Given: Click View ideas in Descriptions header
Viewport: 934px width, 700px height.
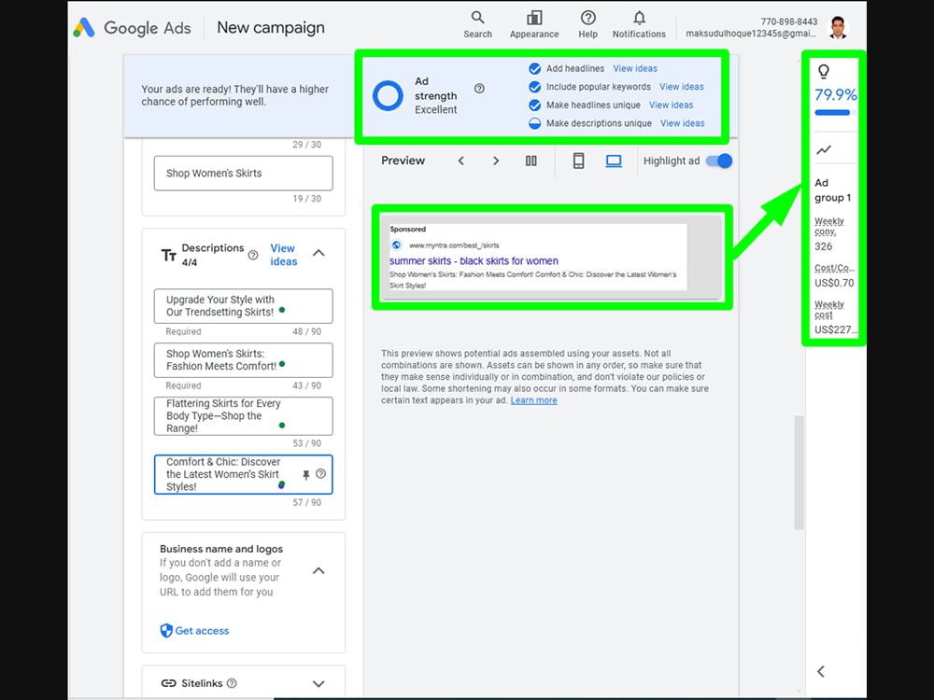Looking at the screenshot, I should click(x=284, y=255).
